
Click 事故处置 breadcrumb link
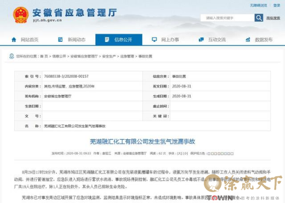click(x=145, y=57)
